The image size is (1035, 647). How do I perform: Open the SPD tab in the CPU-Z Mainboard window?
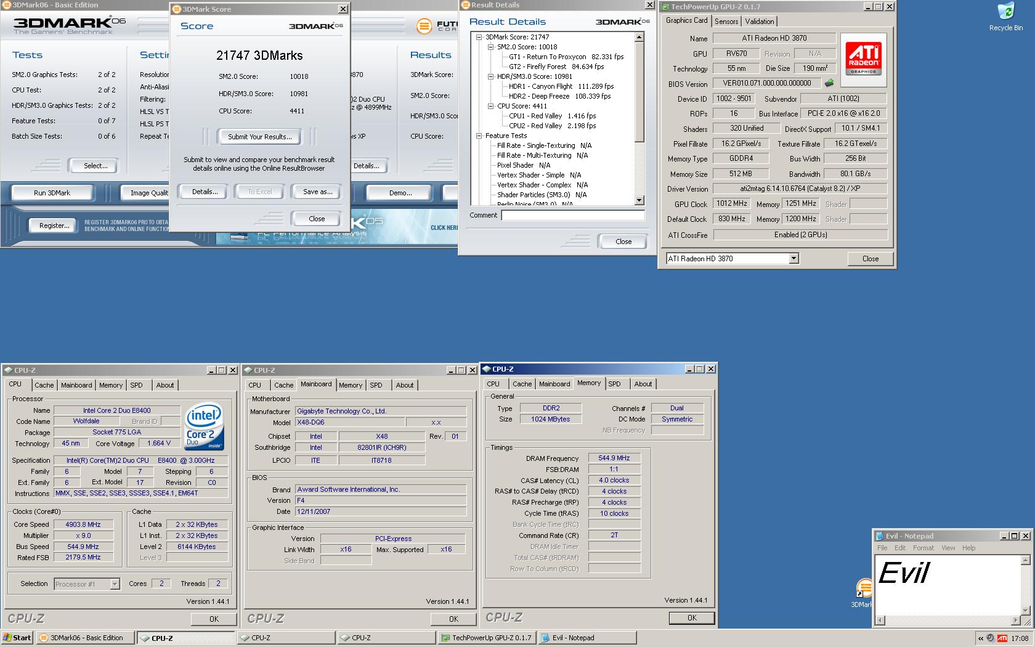coord(376,385)
